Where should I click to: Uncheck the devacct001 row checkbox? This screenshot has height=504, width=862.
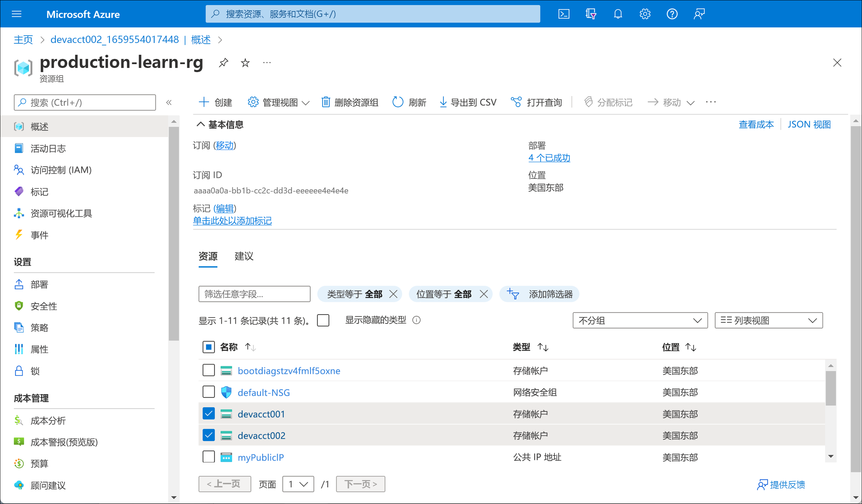(208, 414)
